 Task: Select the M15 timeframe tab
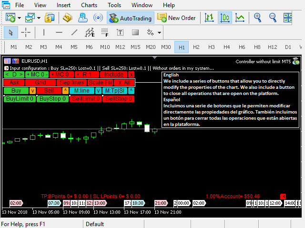tap(135, 47)
